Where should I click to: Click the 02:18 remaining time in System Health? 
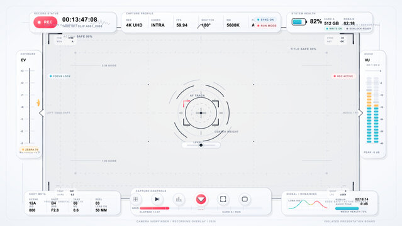(x=349, y=24)
